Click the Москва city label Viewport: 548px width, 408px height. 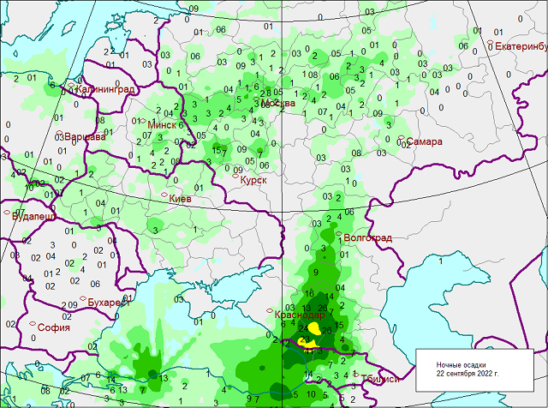click(278, 104)
